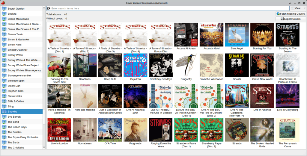This screenshot has height=156, width=307.
Task: Click the artist icon beside Shakira
Action: (4, 14)
